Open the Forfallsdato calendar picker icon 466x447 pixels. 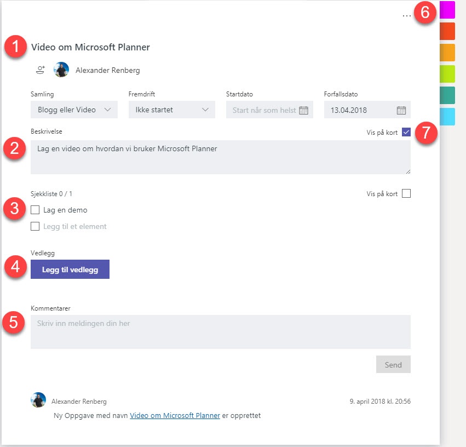pos(401,110)
